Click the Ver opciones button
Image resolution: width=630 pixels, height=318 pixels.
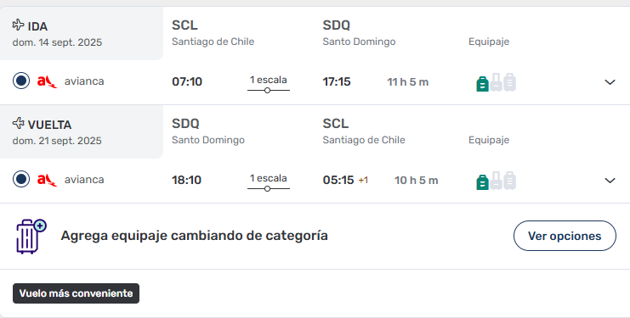pyautogui.click(x=565, y=236)
